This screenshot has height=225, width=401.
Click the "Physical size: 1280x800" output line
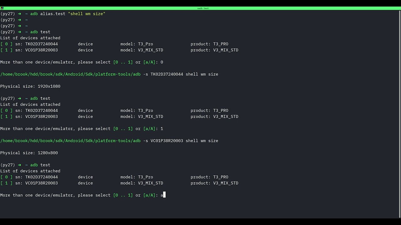(x=29, y=153)
